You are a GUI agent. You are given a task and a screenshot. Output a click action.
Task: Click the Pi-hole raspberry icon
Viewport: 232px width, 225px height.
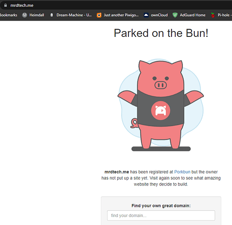point(213,15)
